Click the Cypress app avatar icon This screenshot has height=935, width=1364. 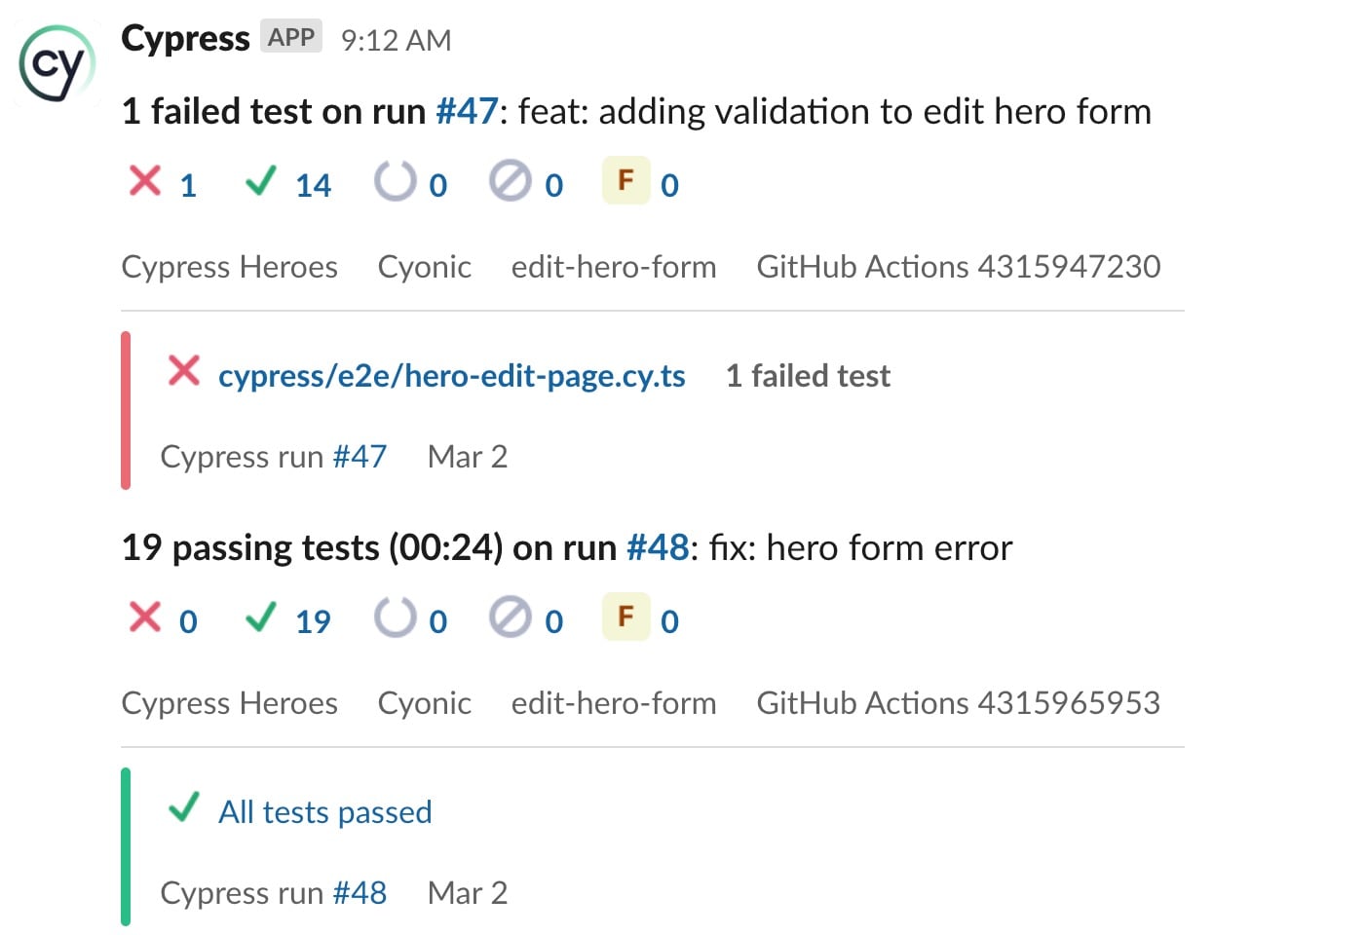coord(57,62)
